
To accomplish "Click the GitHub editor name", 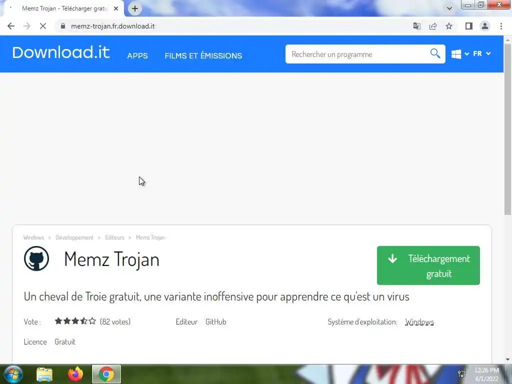I will coord(216,321).
